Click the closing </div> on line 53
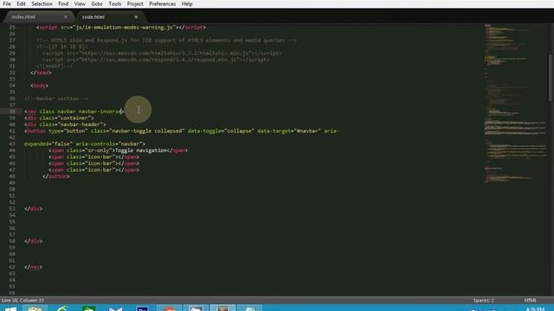Screen dimensions: 554x311 pos(33,209)
